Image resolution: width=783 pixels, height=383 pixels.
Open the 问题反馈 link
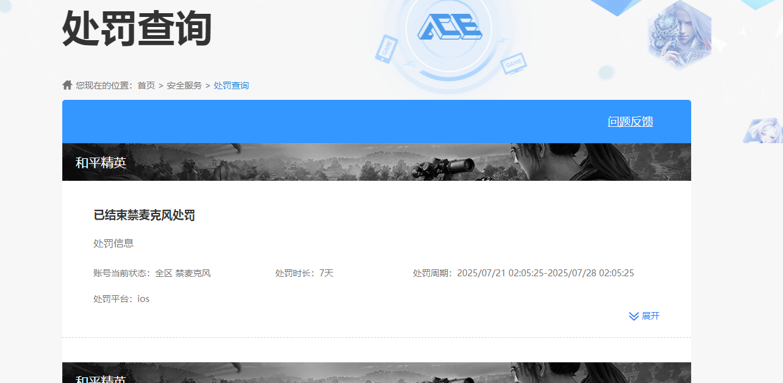[x=630, y=122]
